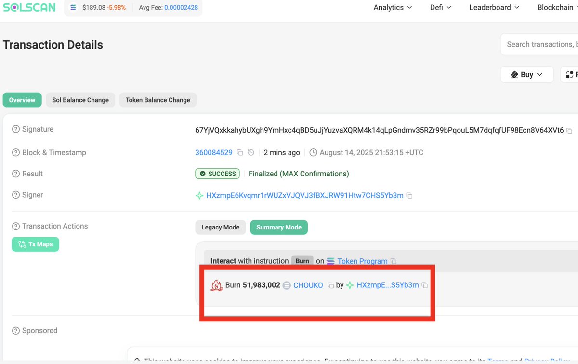Click the burned amount 51,983,002
Image resolution: width=578 pixels, height=364 pixels.
click(262, 285)
